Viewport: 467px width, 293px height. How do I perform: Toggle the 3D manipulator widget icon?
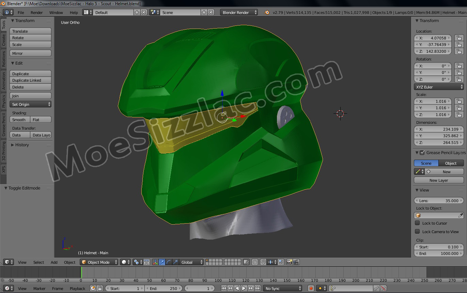pyautogui.click(x=155, y=262)
